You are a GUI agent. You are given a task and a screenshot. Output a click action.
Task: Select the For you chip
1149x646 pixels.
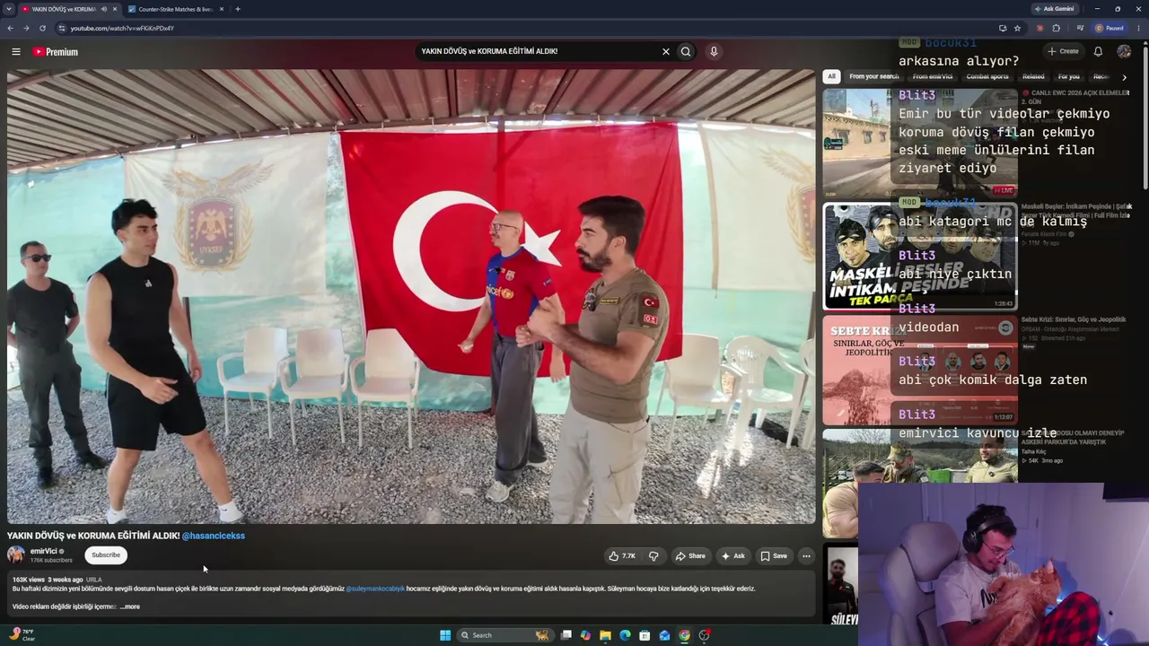tap(1068, 77)
